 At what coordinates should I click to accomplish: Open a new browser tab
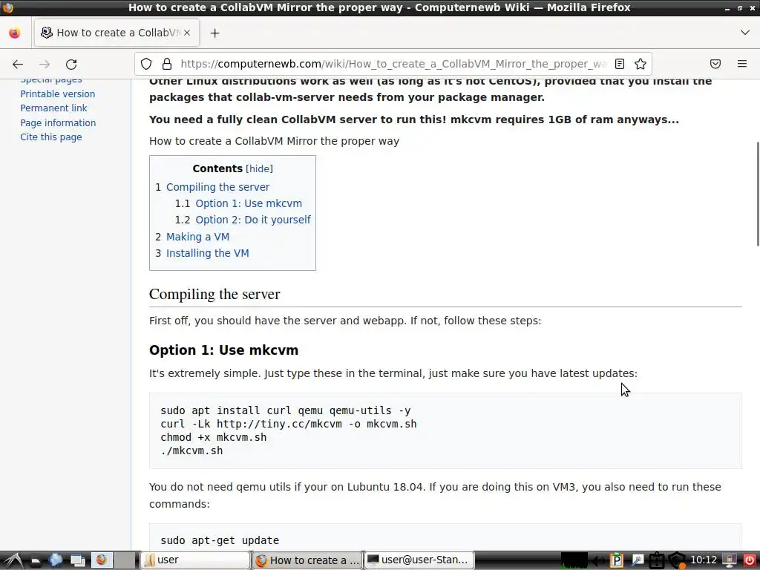(214, 33)
